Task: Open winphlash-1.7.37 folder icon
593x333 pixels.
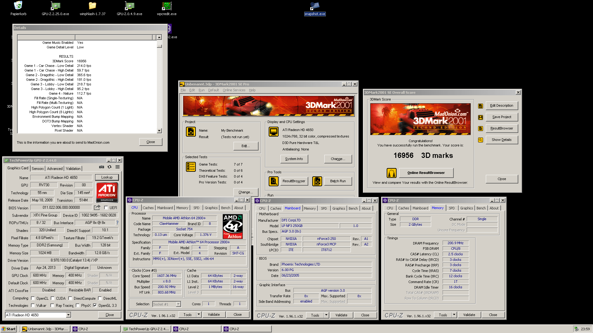Action: tap(92, 6)
